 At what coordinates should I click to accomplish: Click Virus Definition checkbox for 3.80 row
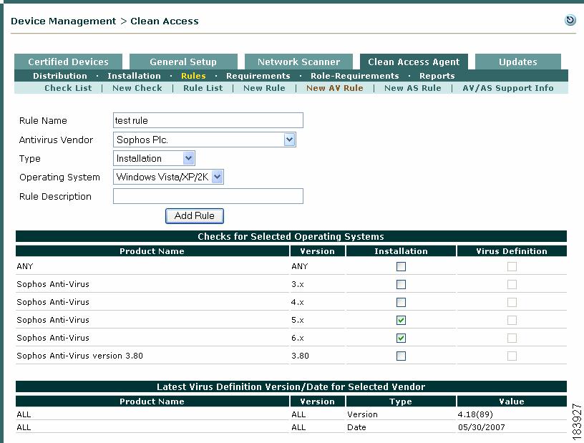512,356
